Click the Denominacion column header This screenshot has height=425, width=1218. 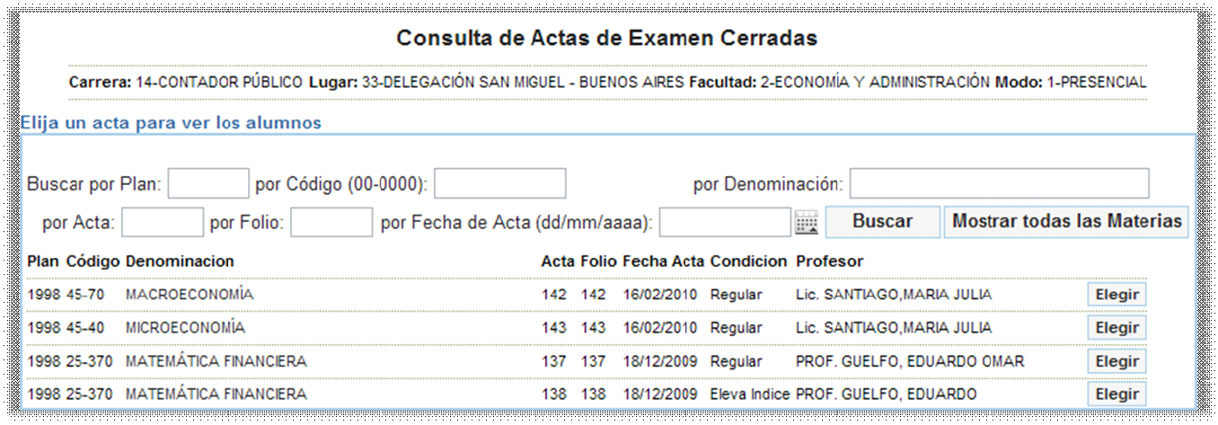point(180,261)
